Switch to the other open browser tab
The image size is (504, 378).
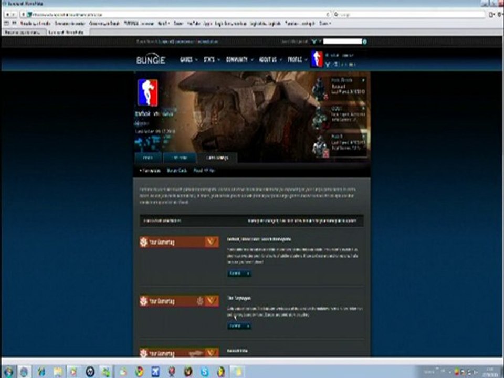tap(23, 32)
